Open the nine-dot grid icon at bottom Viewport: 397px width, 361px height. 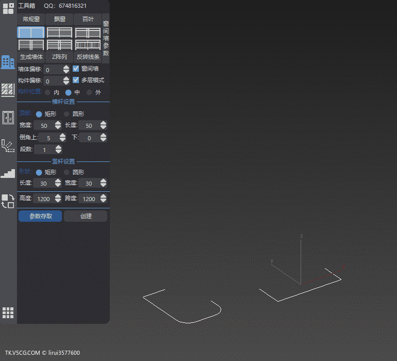tap(8, 313)
